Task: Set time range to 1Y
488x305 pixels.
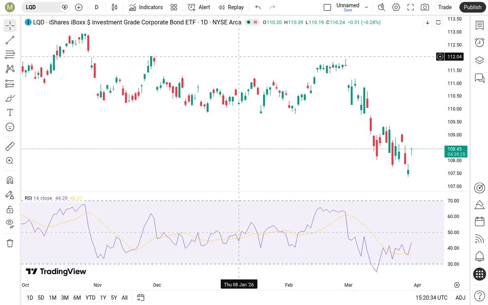Action: coord(103,298)
